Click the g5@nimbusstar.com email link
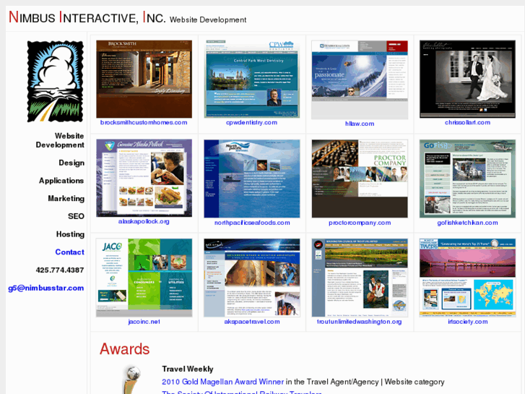Screen dimensions: 525x394 click(x=46, y=288)
